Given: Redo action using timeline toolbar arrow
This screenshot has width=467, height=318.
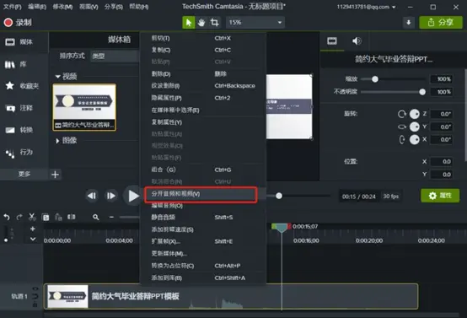Looking at the screenshot, I should [19, 218].
